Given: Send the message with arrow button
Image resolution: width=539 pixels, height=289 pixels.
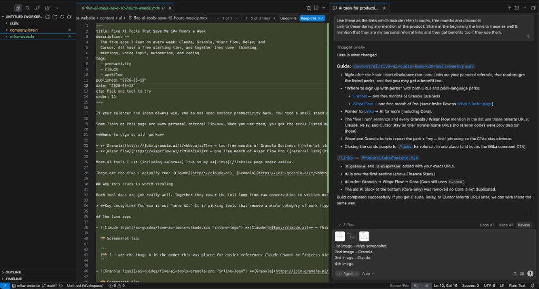Looking at the screenshot, I should tap(531, 274).
